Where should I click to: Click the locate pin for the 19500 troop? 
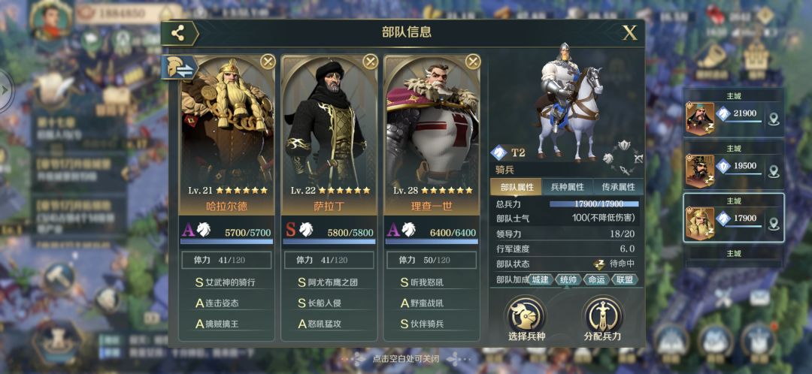774,172
